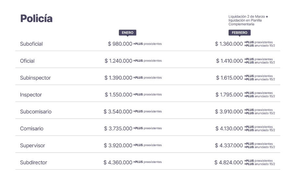Select the Supervisor row label

point(32,145)
